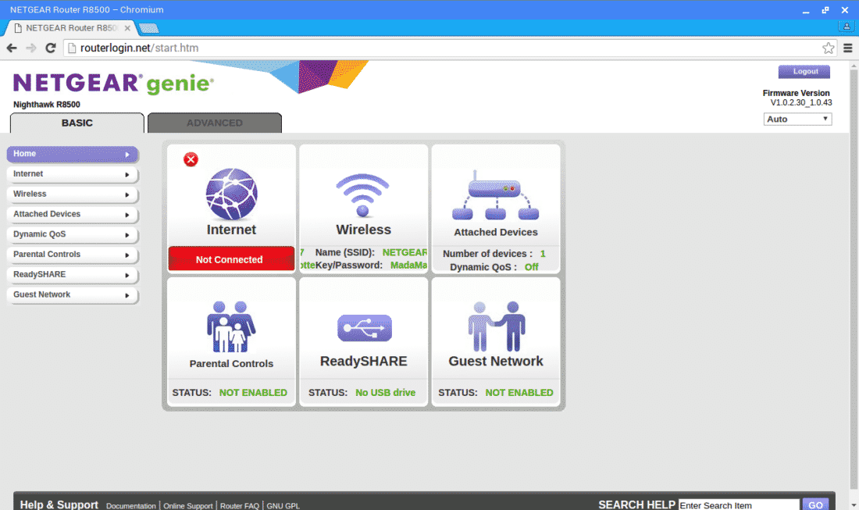Go back with the browser back arrow

coord(12,48)
